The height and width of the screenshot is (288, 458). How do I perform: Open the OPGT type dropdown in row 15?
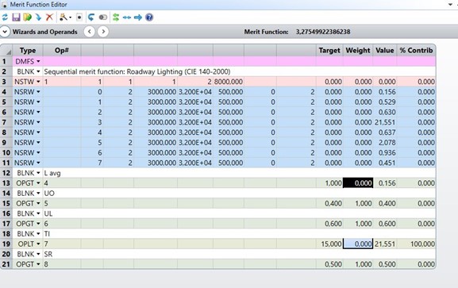38,203
